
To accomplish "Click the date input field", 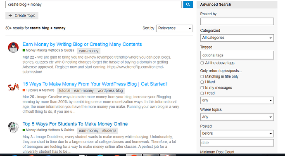I will coord(237,143).
